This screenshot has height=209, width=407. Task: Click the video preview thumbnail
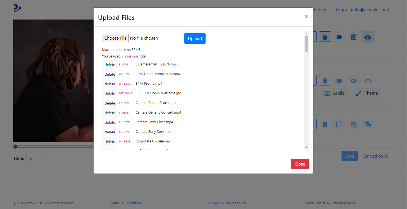53,81
